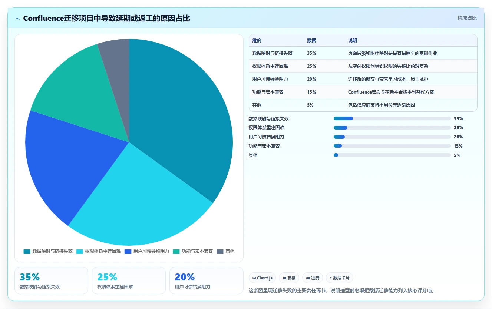Click 功能与宏不兼容 in the table's first column

268,92
